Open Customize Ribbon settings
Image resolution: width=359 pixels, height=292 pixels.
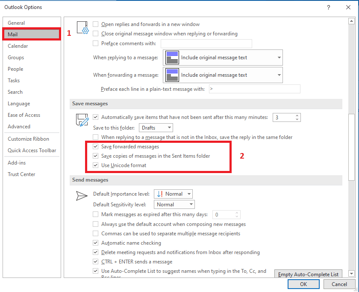(32, 139)
